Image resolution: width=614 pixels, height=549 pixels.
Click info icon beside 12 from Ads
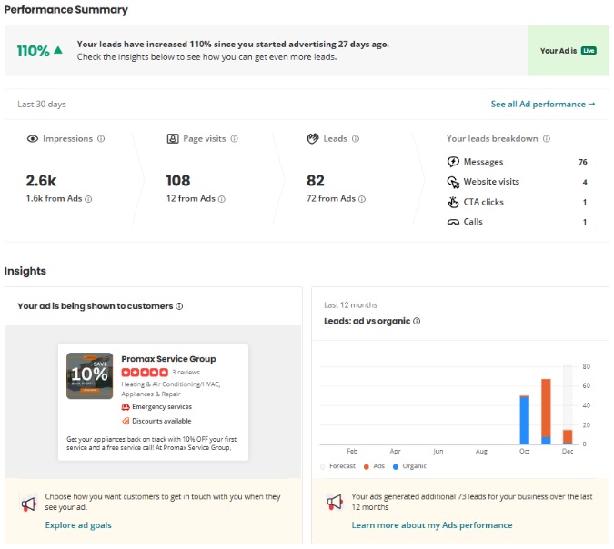click(222, 199)
